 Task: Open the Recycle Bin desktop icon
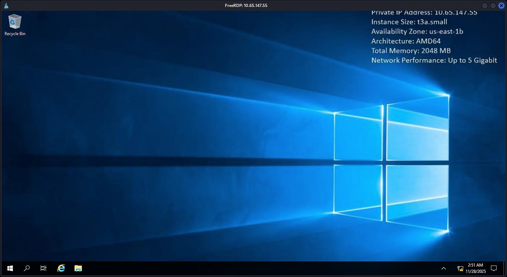coord(15,22)
